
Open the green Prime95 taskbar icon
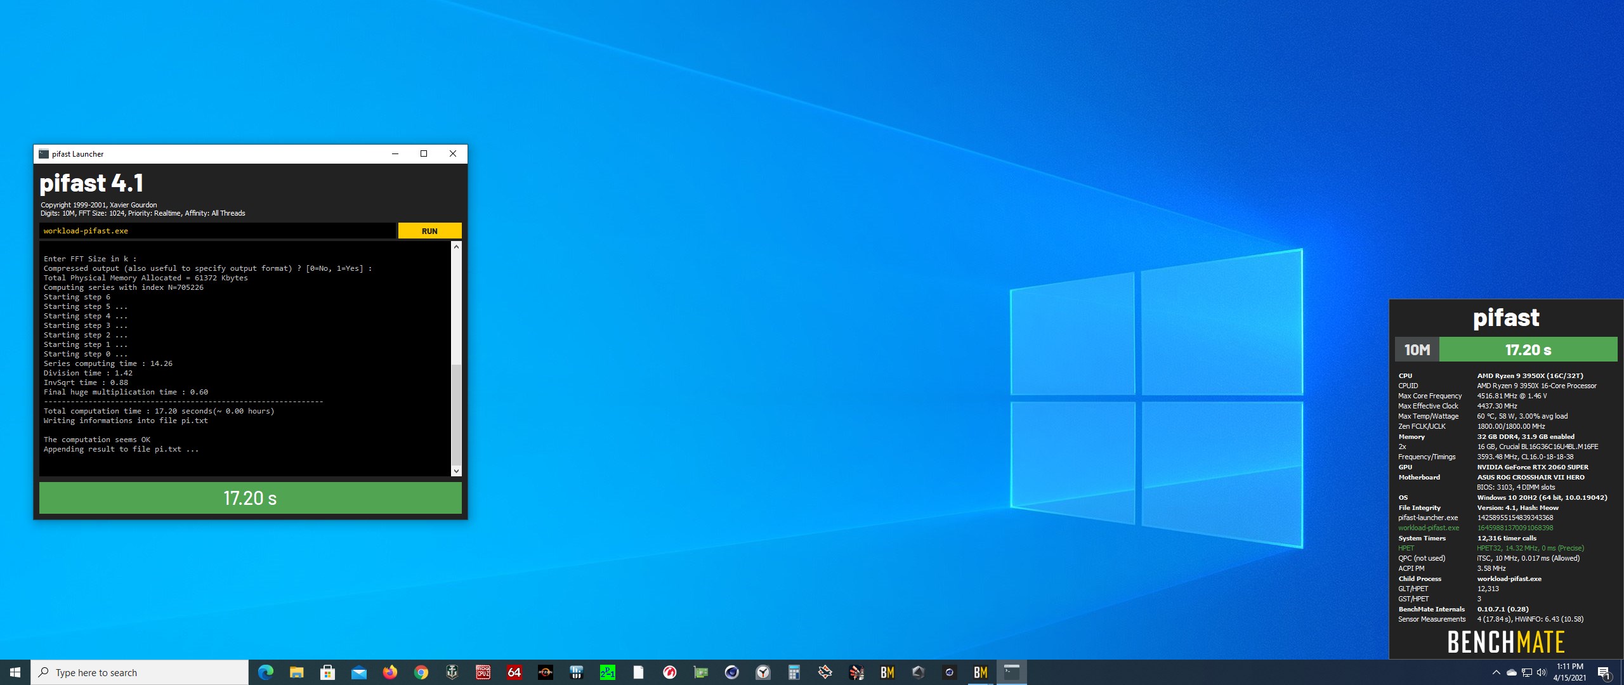(x=607, y=672)
